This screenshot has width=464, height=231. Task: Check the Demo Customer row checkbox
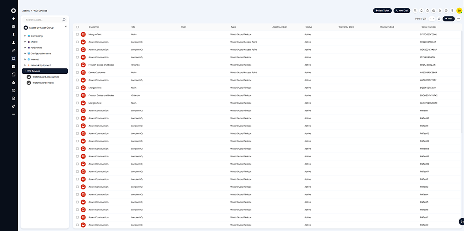[x=77, y=72]
